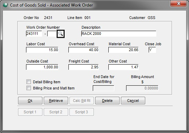
Task: Focus the Work Order Number field 243111
Action: pyautogui.click(x=34, y=34)
